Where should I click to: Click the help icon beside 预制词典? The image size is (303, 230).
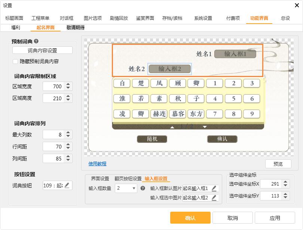[x=36, y=42]
